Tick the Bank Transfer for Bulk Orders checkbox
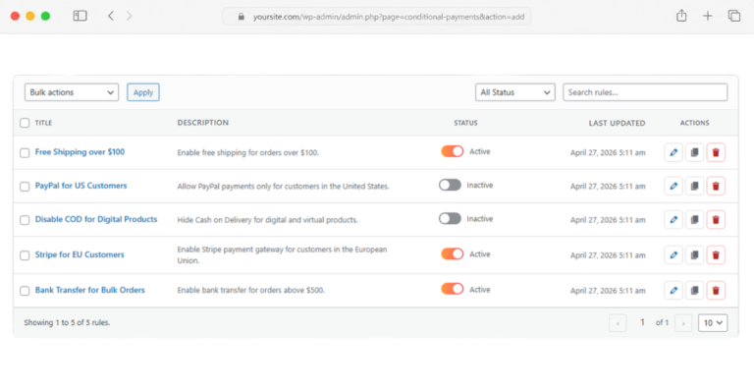The height and width of the screenshot is (391, 754). pos(25,291)
